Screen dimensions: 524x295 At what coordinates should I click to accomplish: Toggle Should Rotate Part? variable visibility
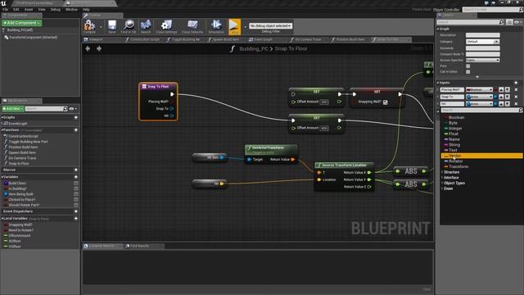(76, 205)
